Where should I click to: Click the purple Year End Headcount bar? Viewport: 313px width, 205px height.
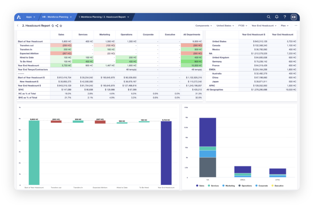coord(166,153)
